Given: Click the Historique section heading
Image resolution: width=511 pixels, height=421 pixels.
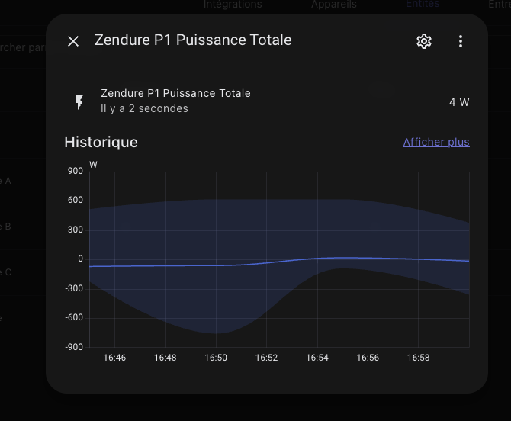Looking at the screenshot, I should pos(101,142).
